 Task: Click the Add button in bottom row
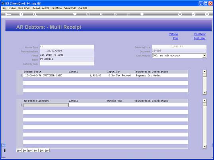[30, 150]
